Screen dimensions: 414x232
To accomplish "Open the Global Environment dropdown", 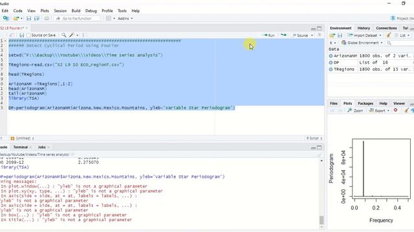I will click(x=362, y=43).
